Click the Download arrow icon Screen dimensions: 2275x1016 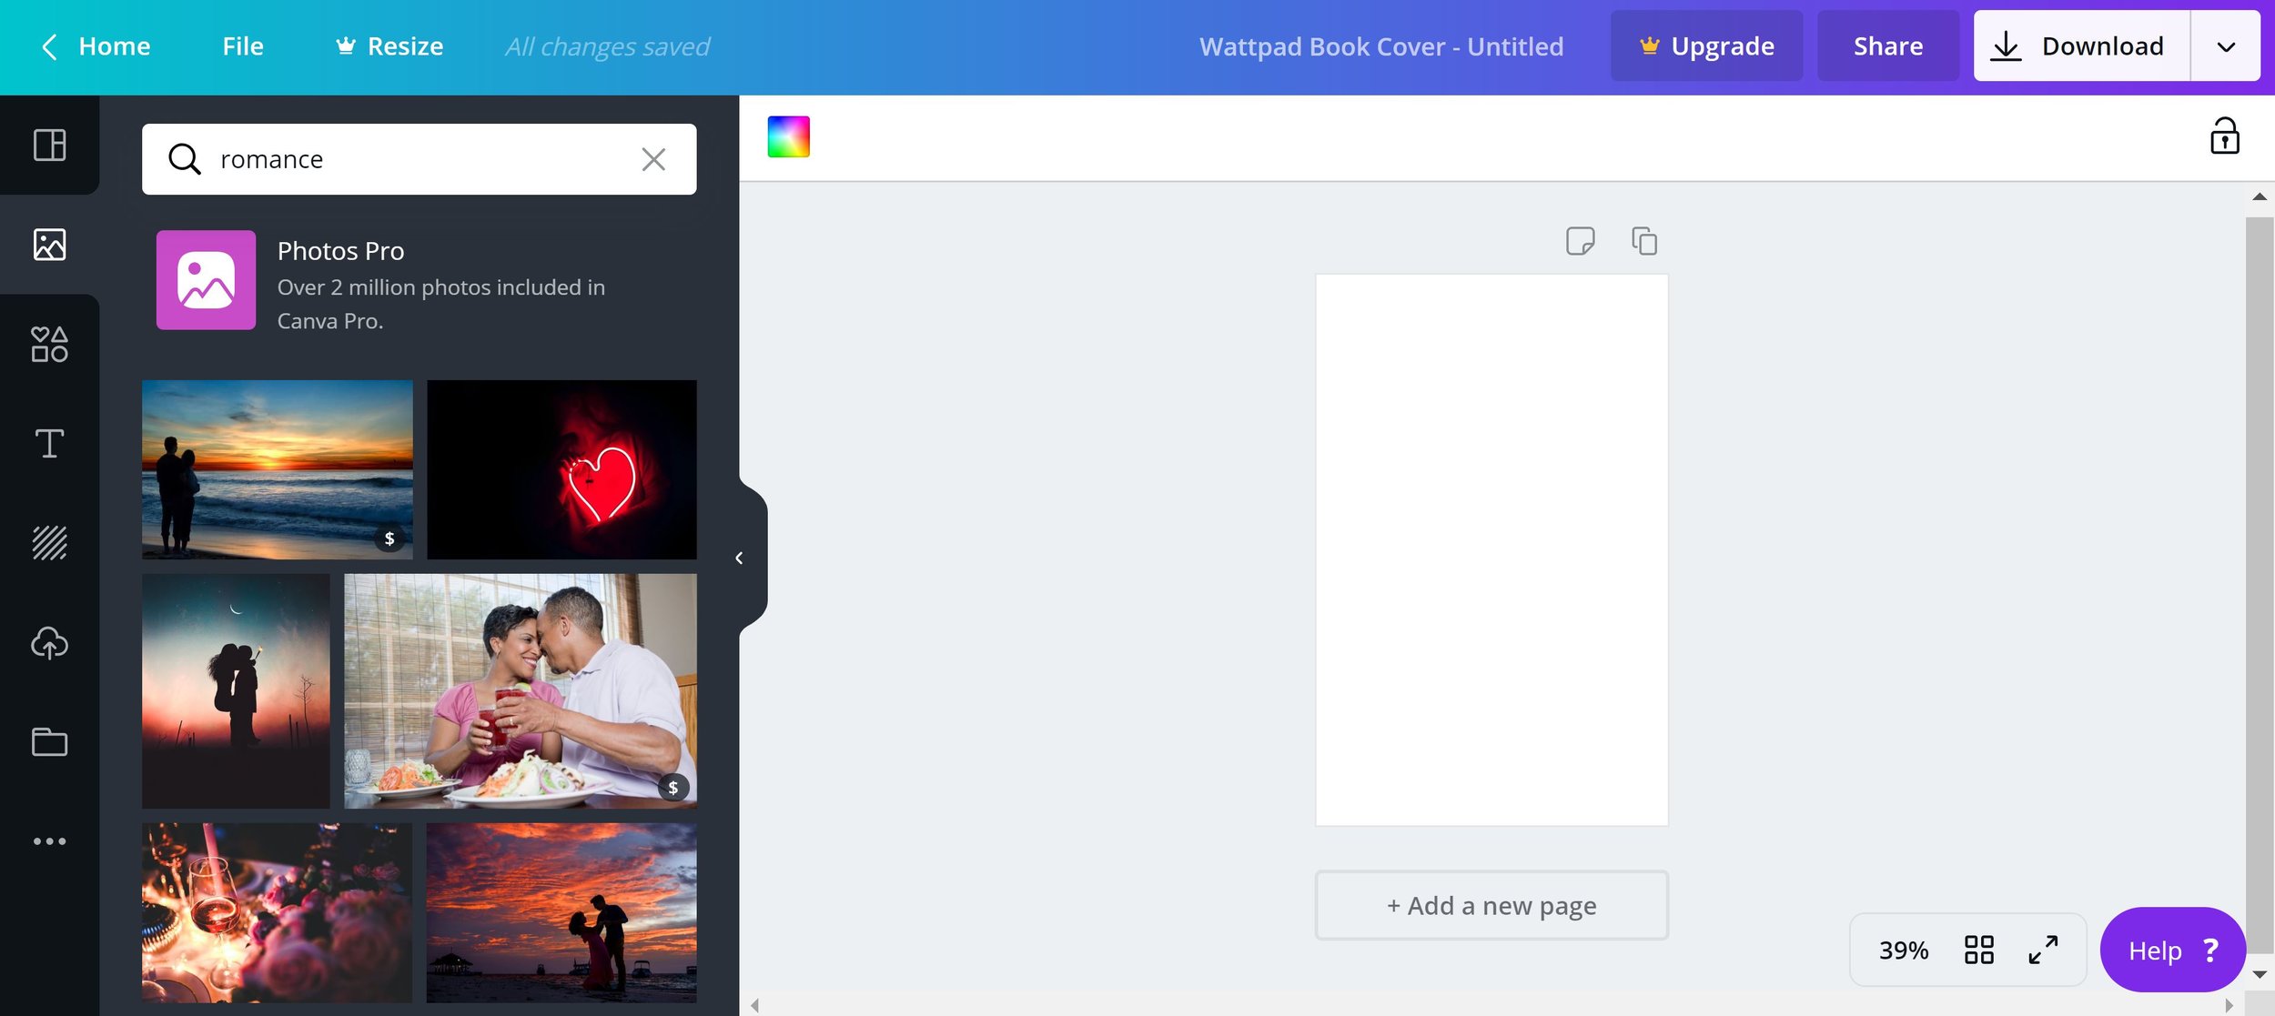tap(2006, 46)
